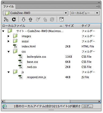
Task: Expand the sozai folder
Action: pos(9,41)
